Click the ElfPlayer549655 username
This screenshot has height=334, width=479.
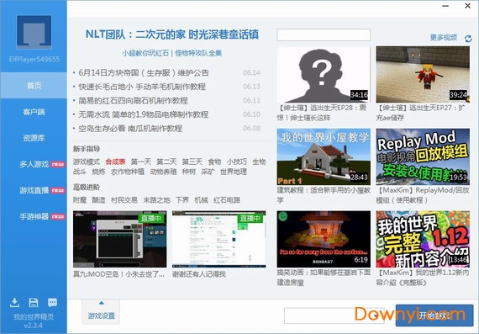(x=34, y=59)
